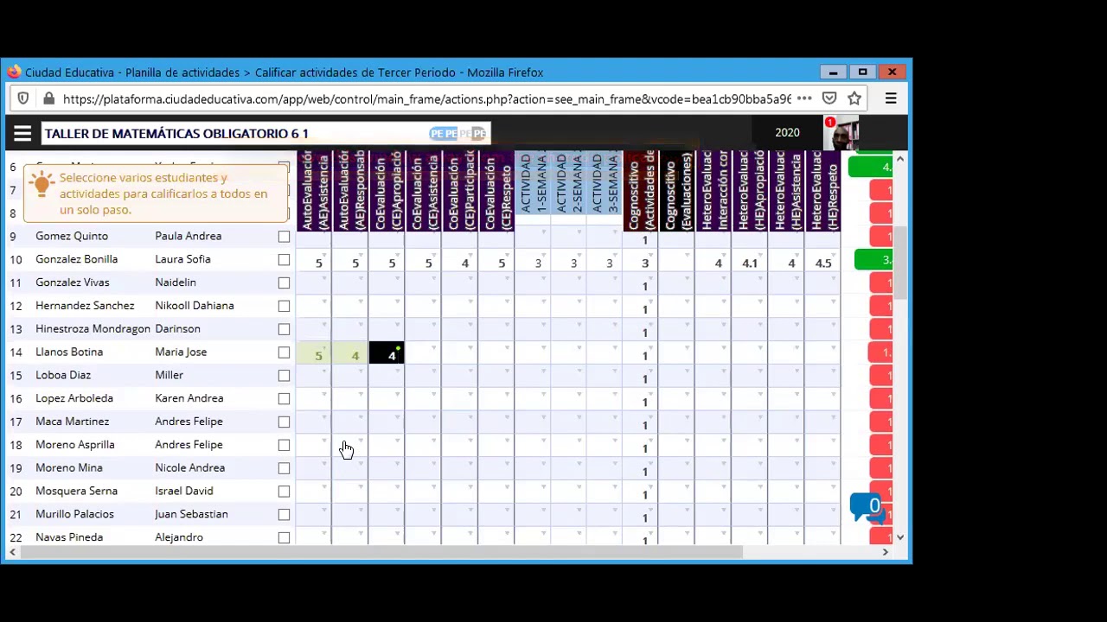The height and width of the screenshot is (622, 1107).
Task: Check the box for Gonzalez Bonilla Laura Sofia
Action: 284,259
